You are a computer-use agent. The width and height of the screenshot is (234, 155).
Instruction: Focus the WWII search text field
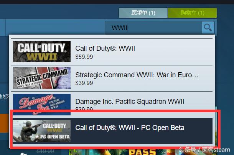(x=153, y=28)
